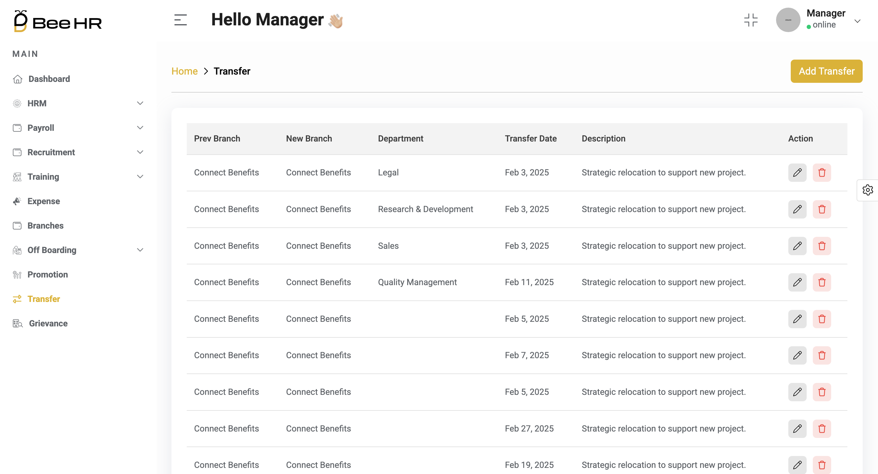Select Transfer in the sidebar menu
The height and width of the screenshot is (474, 878).
44,299
